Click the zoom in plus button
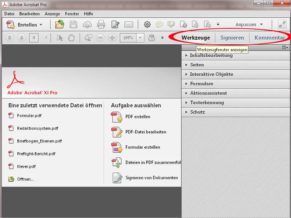291x218 pixels. (112, 38)
